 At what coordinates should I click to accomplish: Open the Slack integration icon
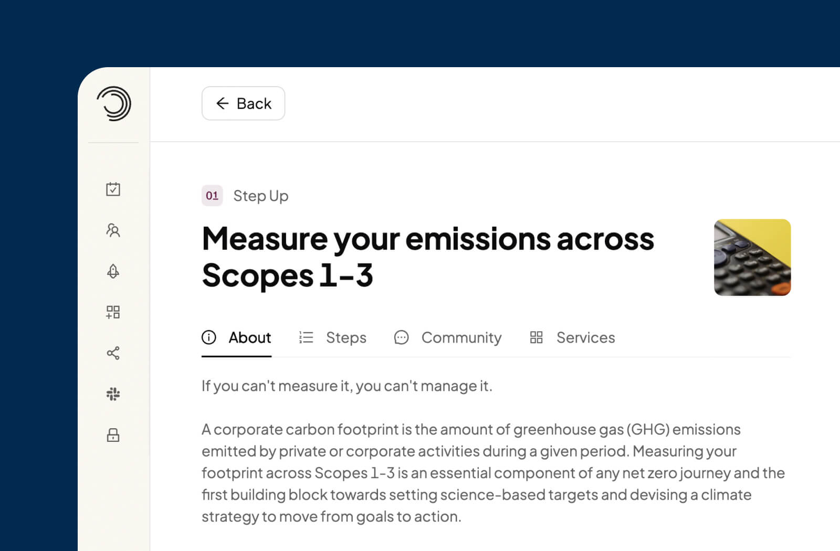point(113,394)
